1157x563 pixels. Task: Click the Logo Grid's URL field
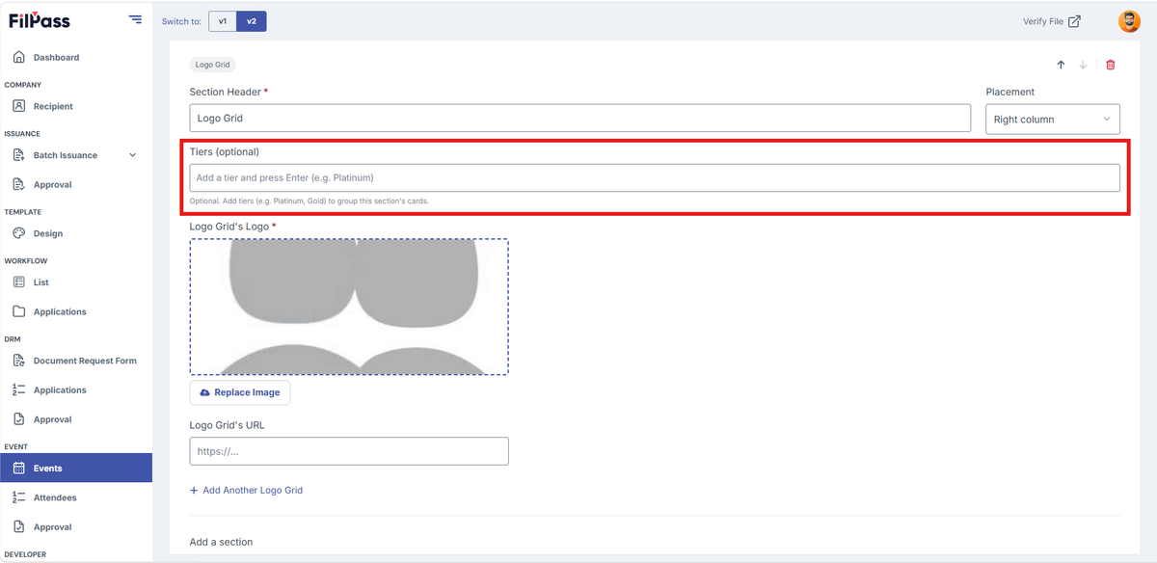[349, 451]
